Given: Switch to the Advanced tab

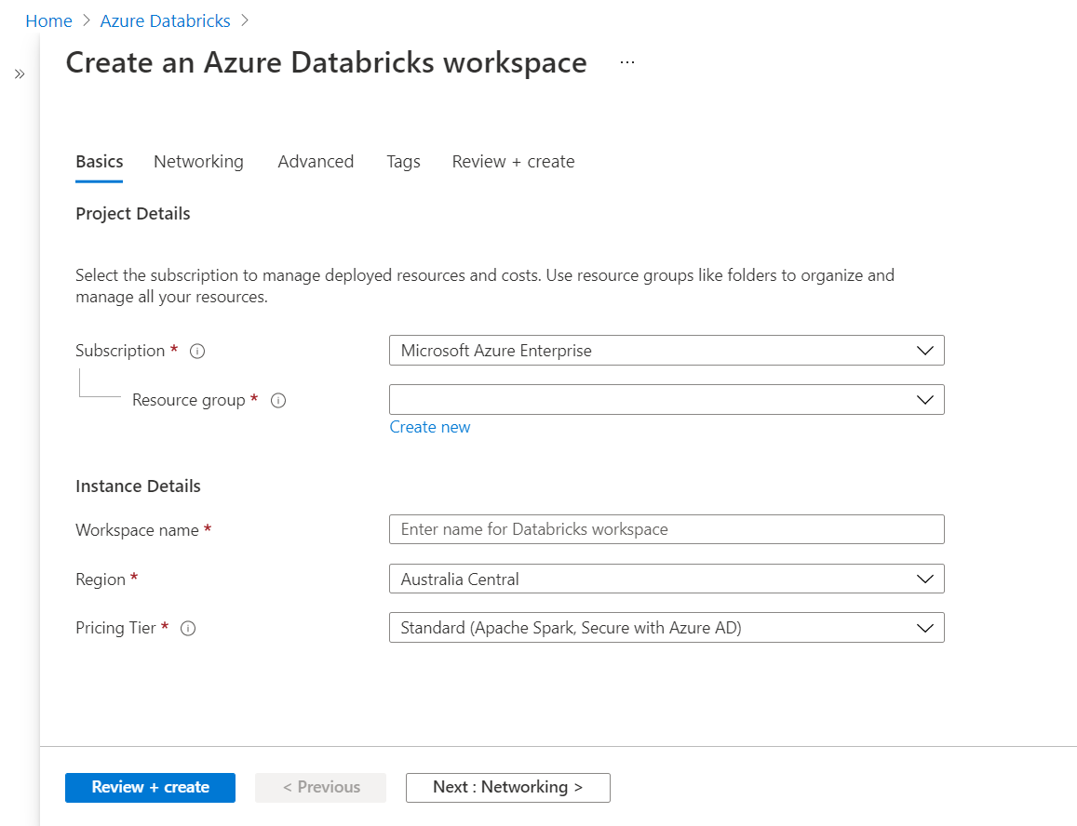Looking at the screenshot, I should (x=316, y=162).
